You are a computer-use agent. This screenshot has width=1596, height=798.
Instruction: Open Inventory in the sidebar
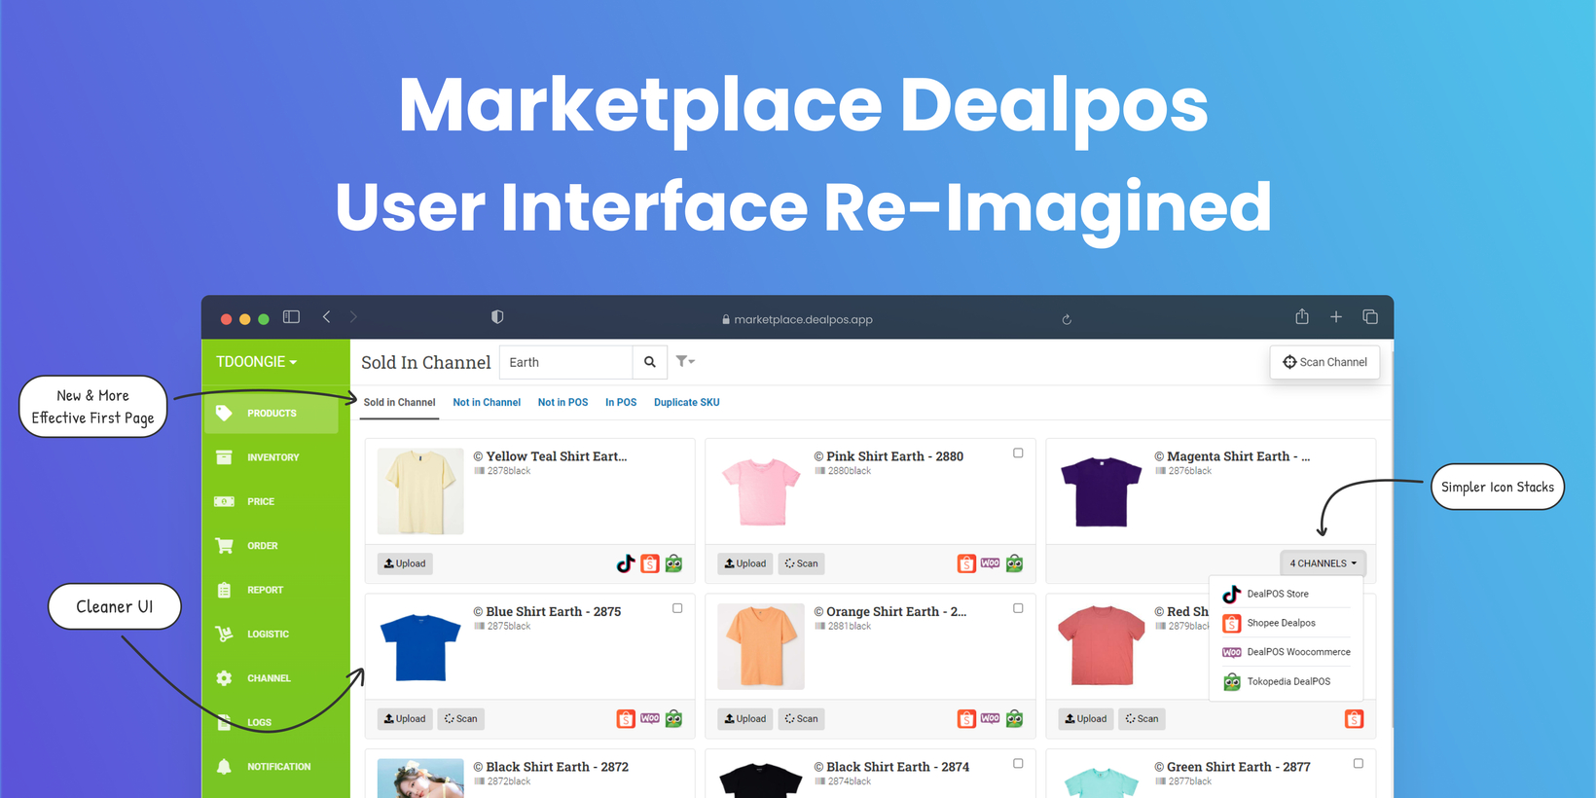272,457
